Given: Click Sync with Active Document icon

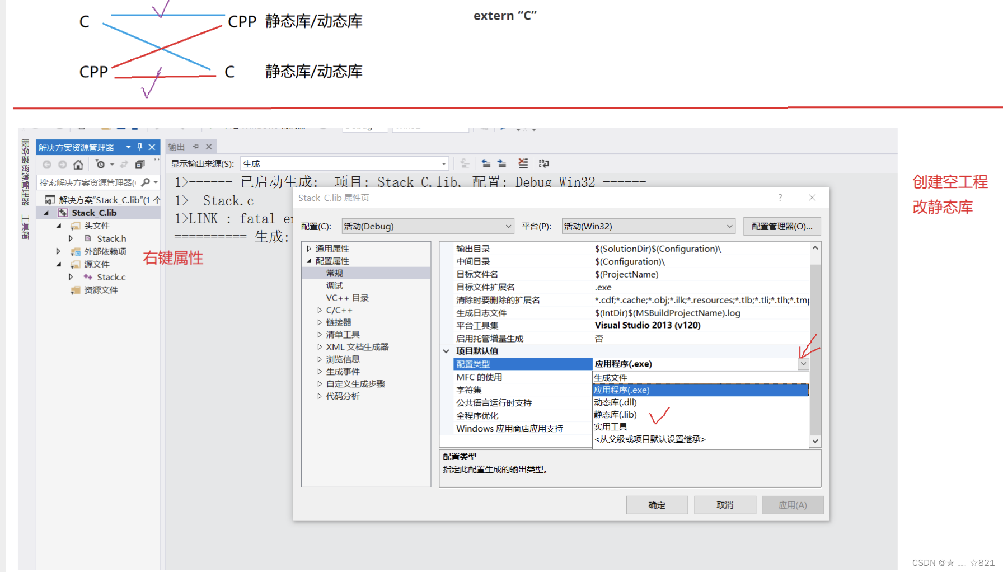Looking at the screenshot, I should [124, 164].
